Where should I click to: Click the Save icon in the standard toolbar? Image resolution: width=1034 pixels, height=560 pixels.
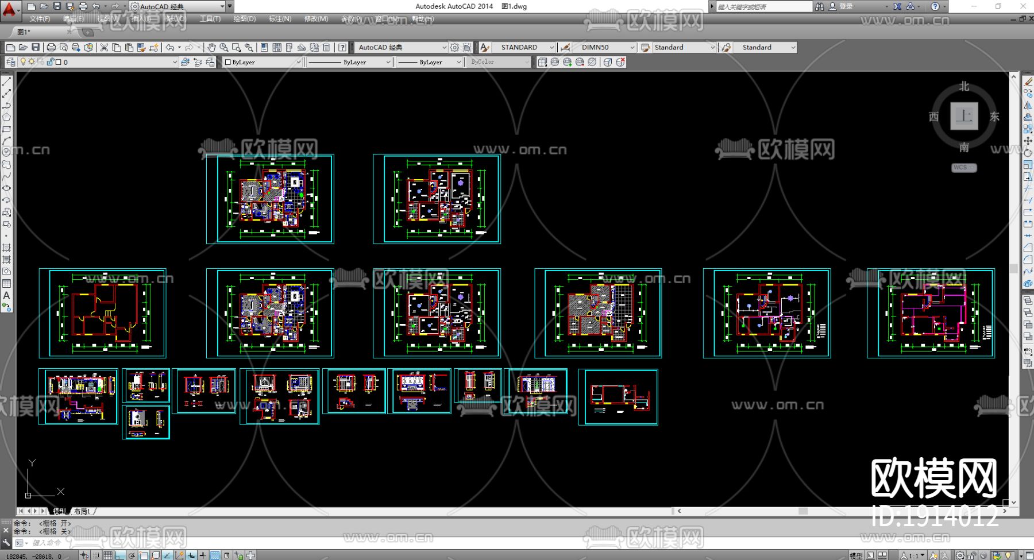(x=36, y=47)
